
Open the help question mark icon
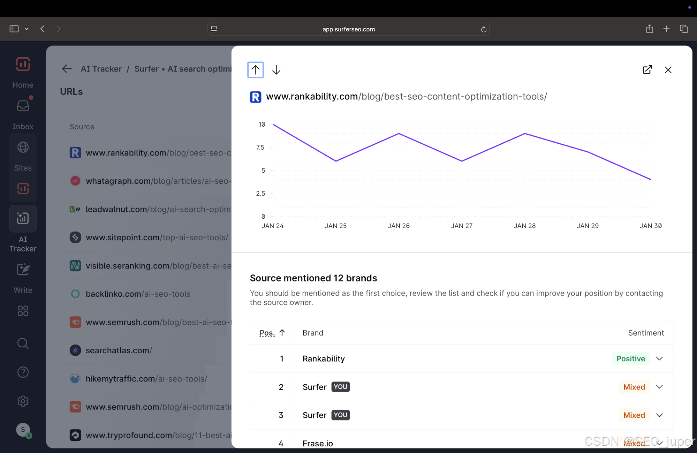click(x=23, y=372)
